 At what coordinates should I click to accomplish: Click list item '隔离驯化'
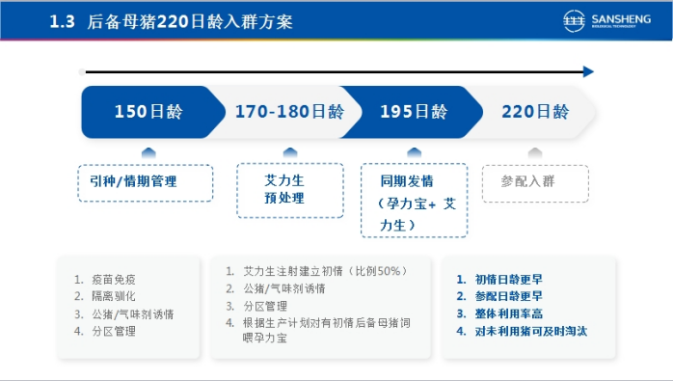[114, 296]
